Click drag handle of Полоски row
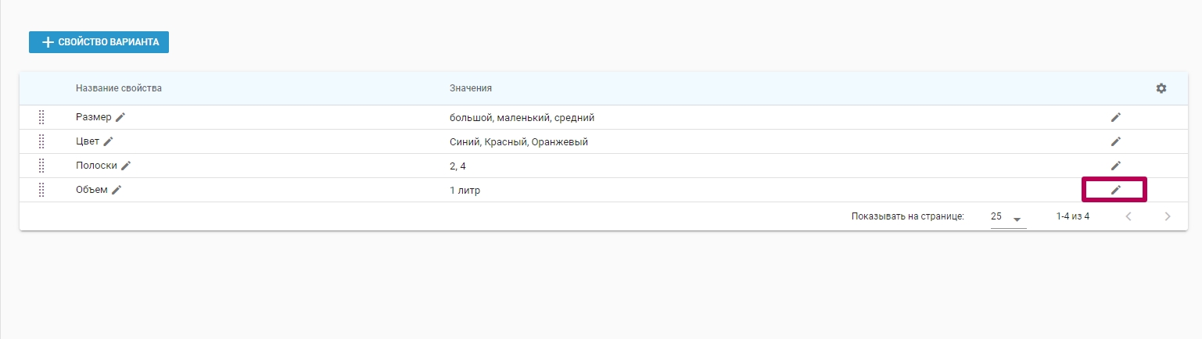 (41, 166)
